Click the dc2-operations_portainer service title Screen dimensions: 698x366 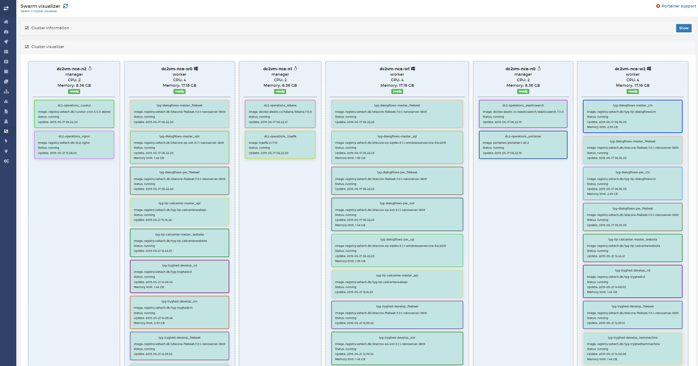[523, 136]
